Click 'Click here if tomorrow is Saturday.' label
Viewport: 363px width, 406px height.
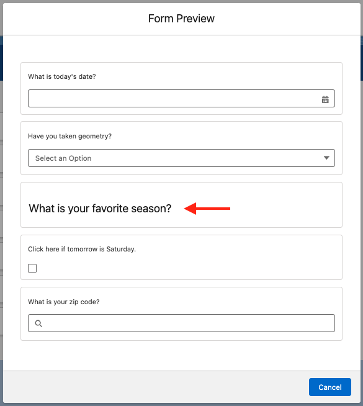click(82, 249)
